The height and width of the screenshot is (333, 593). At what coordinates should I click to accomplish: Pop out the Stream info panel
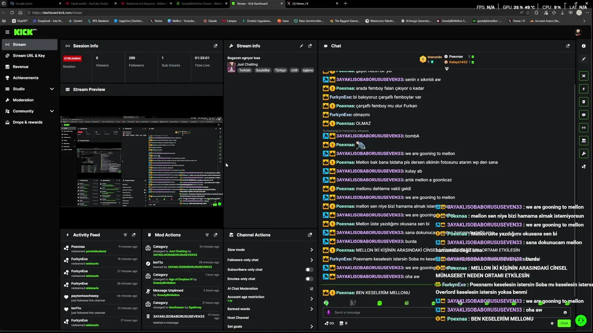pyautogui.click(x=310, y=46)
